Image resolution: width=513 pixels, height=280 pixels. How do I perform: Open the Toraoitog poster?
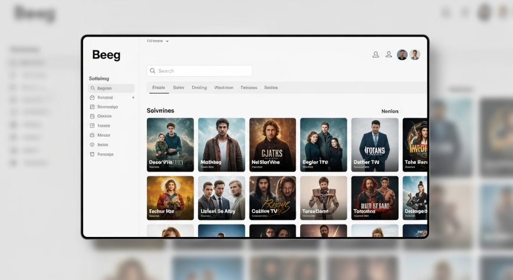coord(375,198)
